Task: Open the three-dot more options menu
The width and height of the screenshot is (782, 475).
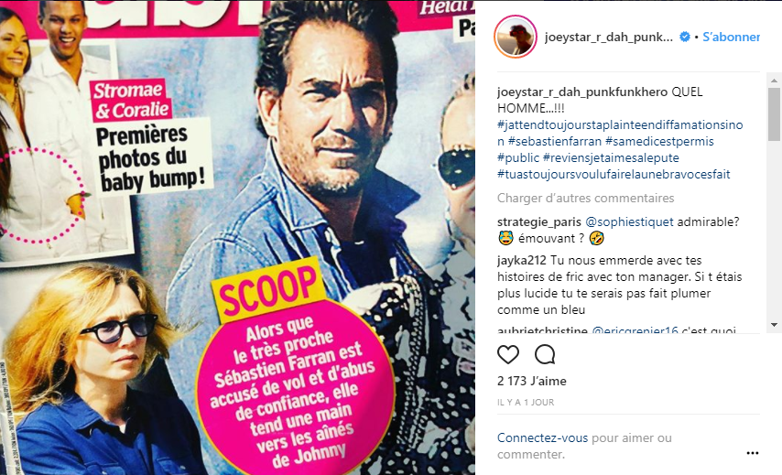Action: pyautogui.click(x=752, y=453)
